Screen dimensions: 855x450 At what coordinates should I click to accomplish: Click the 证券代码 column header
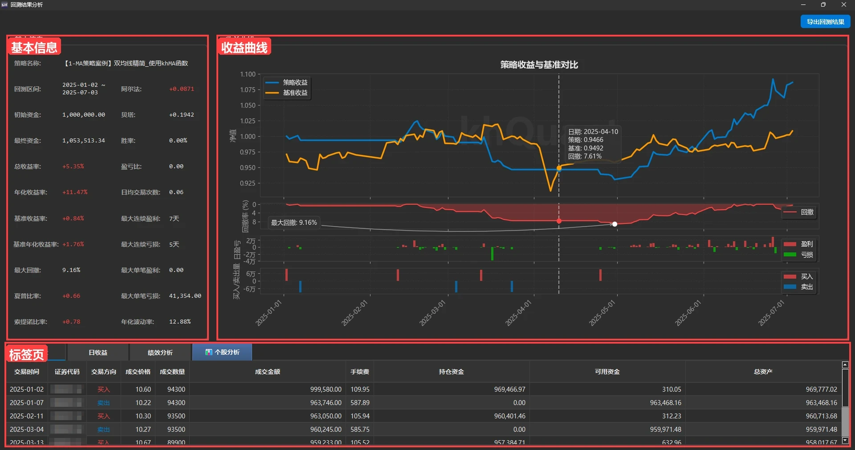click(67, 372)
